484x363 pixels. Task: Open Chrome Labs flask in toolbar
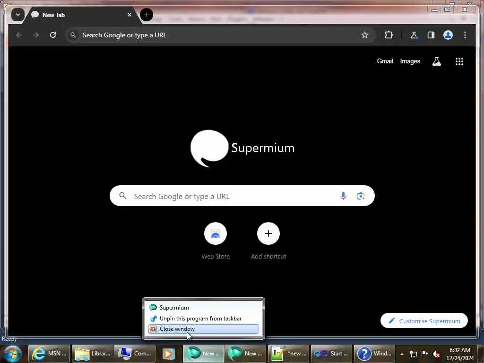414,35
